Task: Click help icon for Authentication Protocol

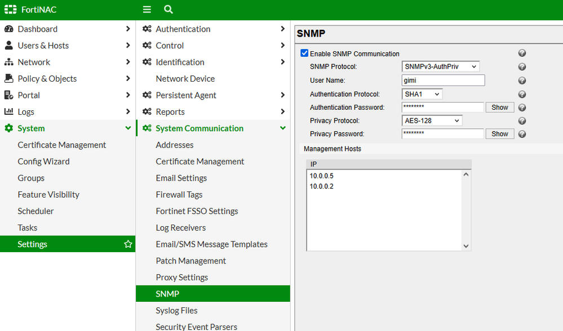Action: [x=522, y=95]
